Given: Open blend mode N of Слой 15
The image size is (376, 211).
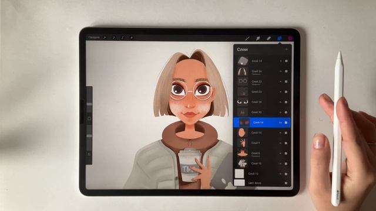Looking at the screenshot, I should pyautogui.click(x=281, y=164).
